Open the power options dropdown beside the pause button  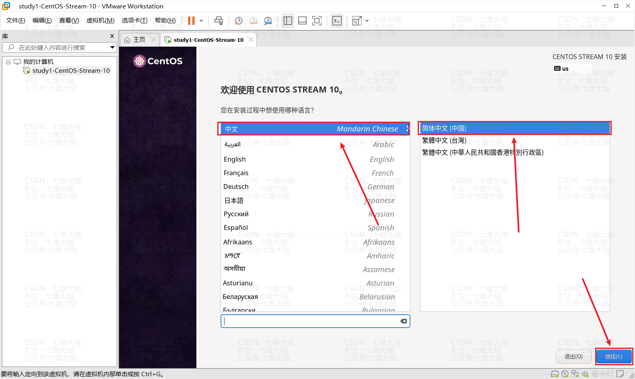201,20
